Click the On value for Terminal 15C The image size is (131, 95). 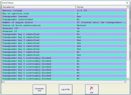tap(78, 28)
